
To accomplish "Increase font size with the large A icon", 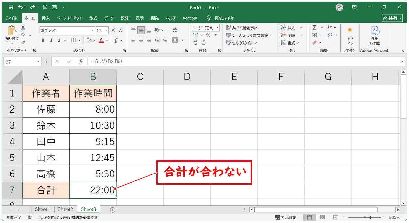I will tap(113, 30).
